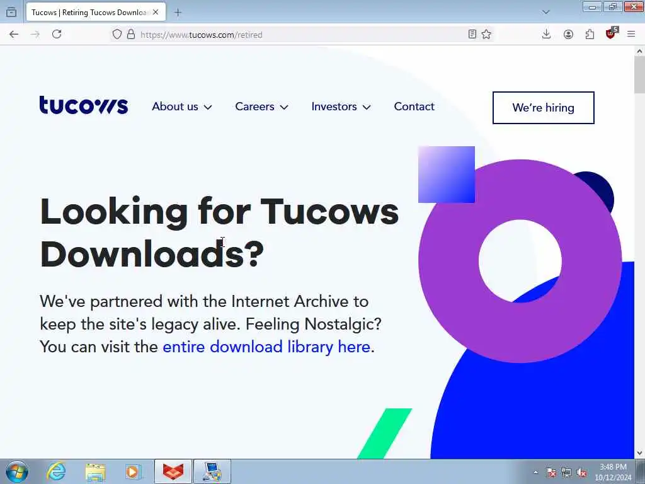Expand the Investors menu
The width and height of the screenshot is (645, 484).
pyautogui.click(x=341, y=107)
